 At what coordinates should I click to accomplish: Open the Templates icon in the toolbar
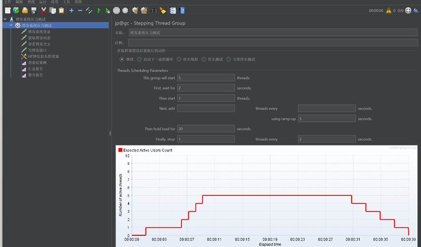[x=16, y=11]
